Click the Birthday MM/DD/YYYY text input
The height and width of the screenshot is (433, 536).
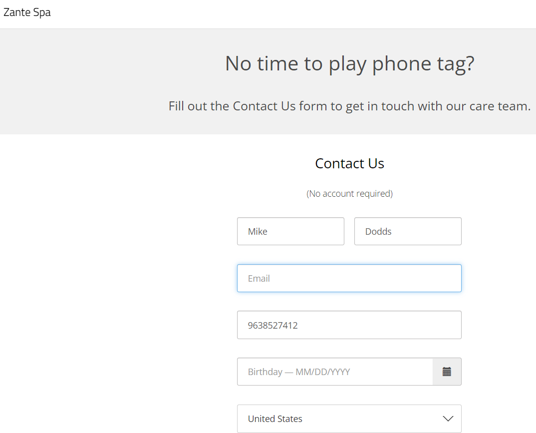(x=335, y=372)
